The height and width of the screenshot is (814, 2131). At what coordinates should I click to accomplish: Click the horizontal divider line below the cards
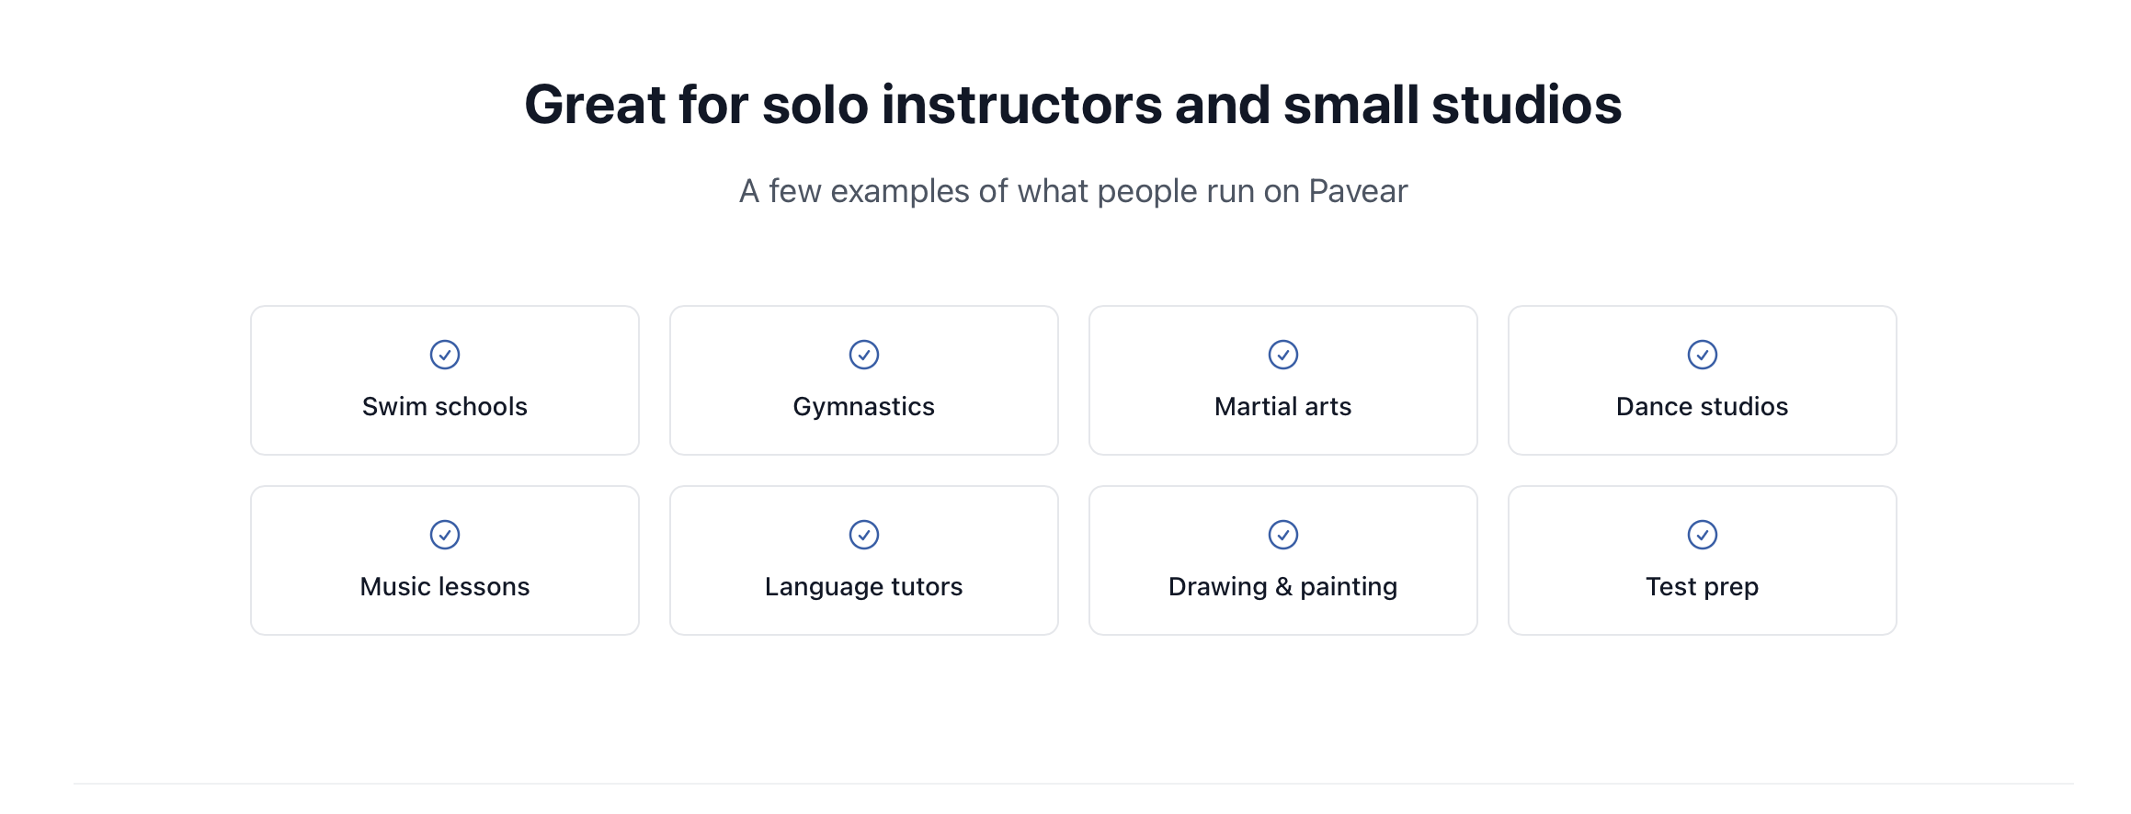tap(1073, 784)
